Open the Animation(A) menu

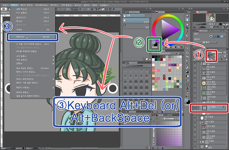42,5
